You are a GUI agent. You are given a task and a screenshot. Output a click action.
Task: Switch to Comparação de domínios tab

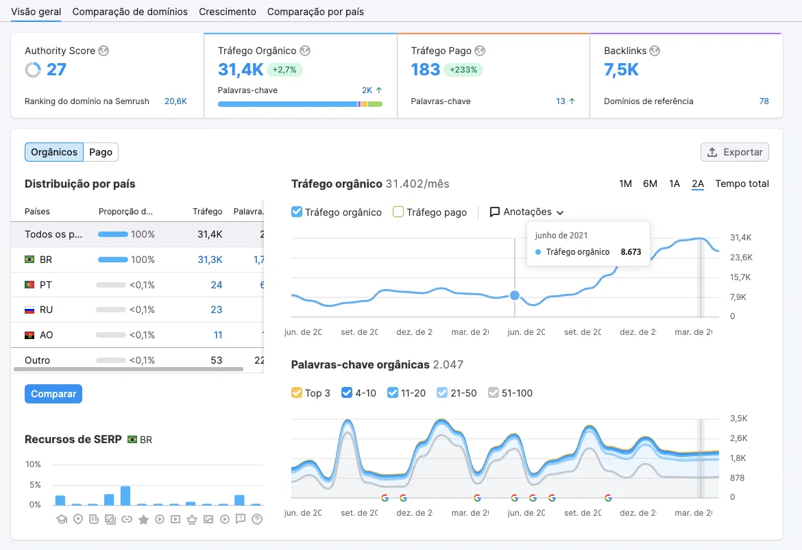[x=130, y=12]
